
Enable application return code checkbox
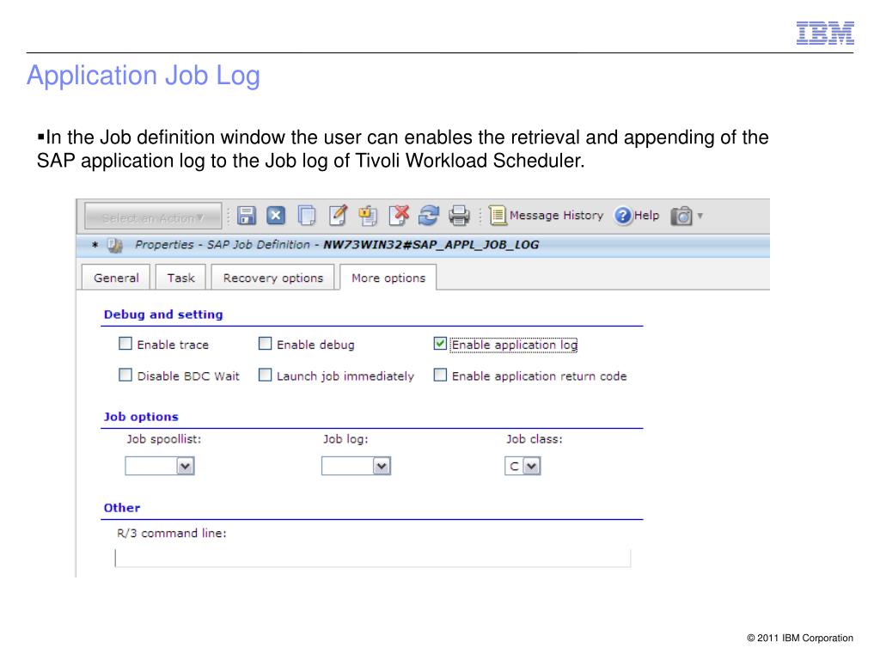(440, 375)
